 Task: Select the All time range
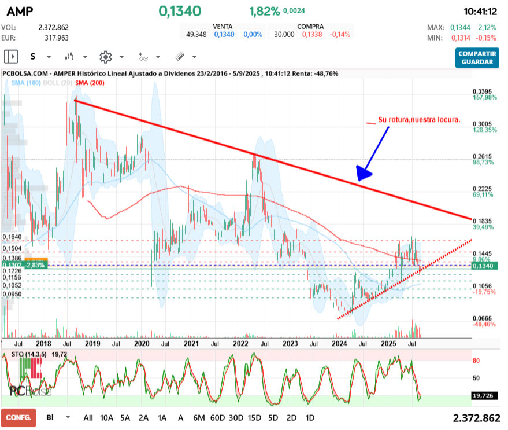(x=88, y=418)
